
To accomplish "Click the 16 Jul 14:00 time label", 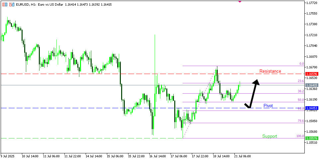I will [x=158, y=156].
